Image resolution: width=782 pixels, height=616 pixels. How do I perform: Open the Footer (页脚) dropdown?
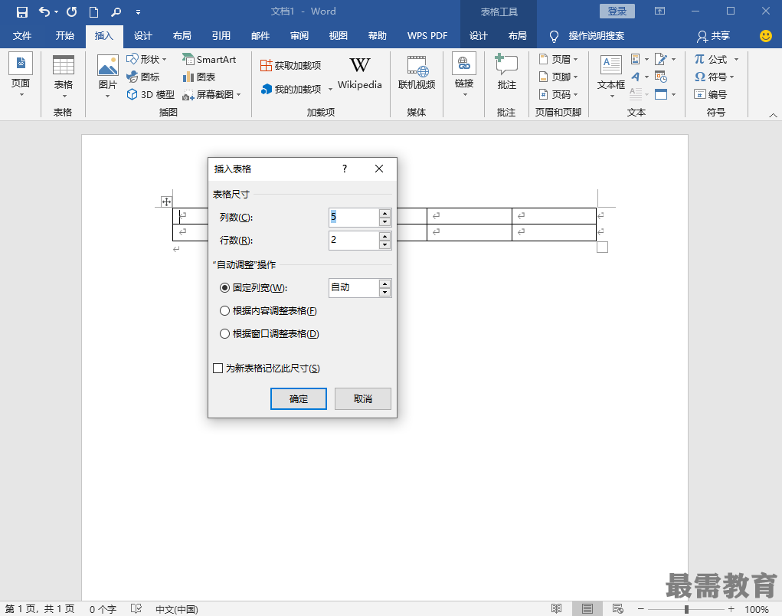[558, 77]
